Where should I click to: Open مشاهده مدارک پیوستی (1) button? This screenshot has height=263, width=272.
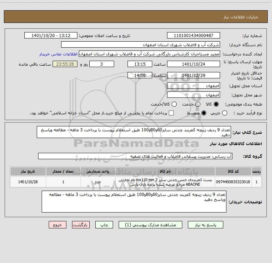tap(150, 225)
